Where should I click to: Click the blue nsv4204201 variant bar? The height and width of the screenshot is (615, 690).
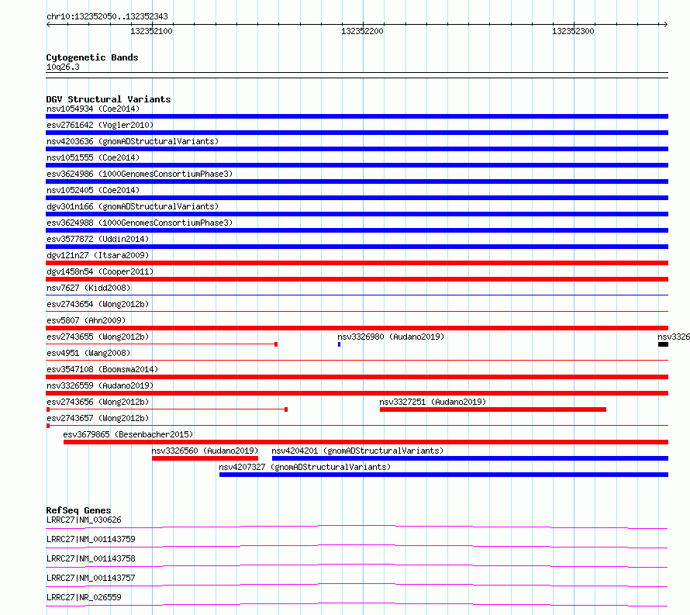pyautogui.click(x=470, y=458)
